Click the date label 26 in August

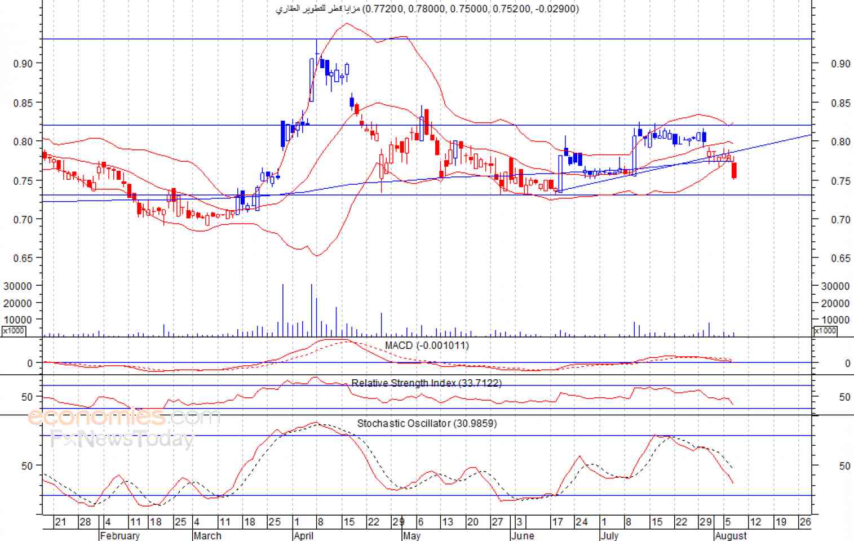(x=806, y=522)
